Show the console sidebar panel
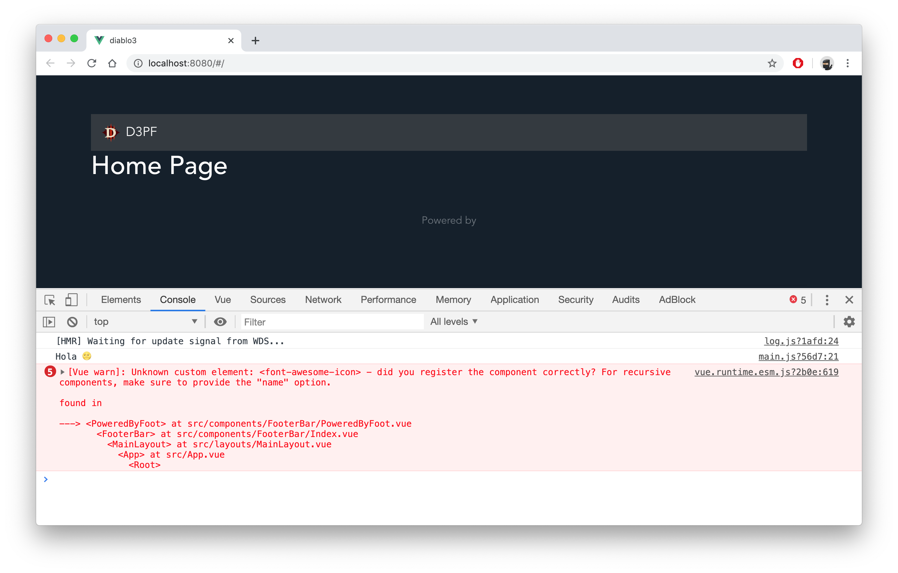The image size is (898, 573). click(x=49, y=322)
